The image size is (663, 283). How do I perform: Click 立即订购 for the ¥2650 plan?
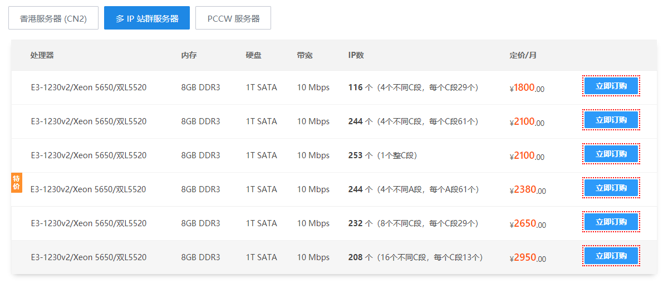(611, 222)
